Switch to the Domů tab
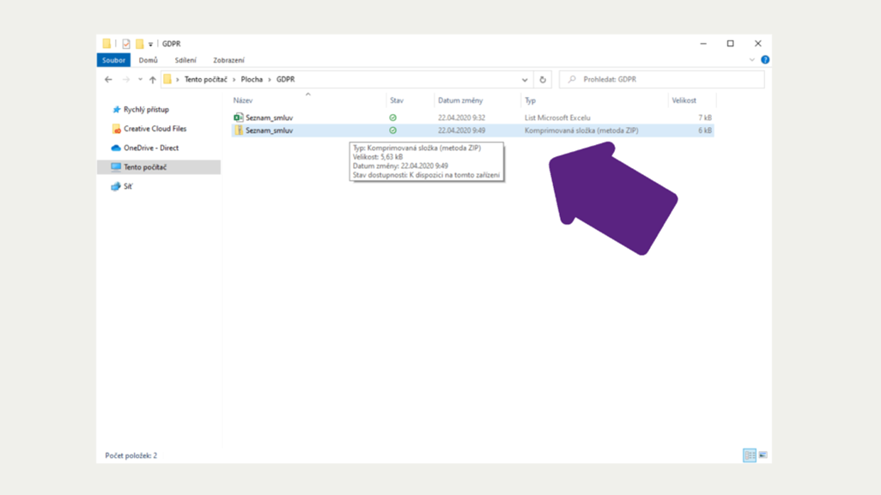 (x=149, y=60)
